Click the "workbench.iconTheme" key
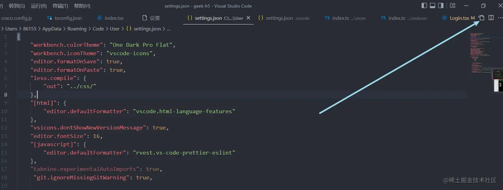 65,53
